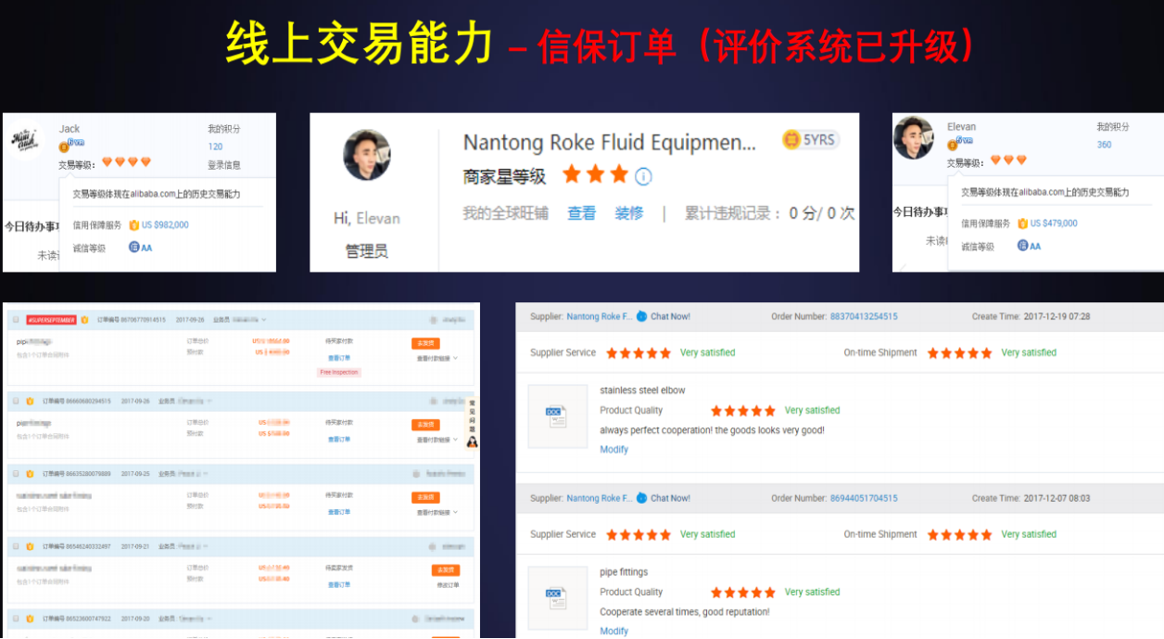Click Chat Now icon on order 86944051704515
The image size is (1164, 639).
coord(642,498)
